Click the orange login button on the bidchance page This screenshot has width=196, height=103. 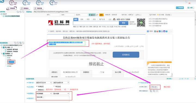[x=101, y=15]
